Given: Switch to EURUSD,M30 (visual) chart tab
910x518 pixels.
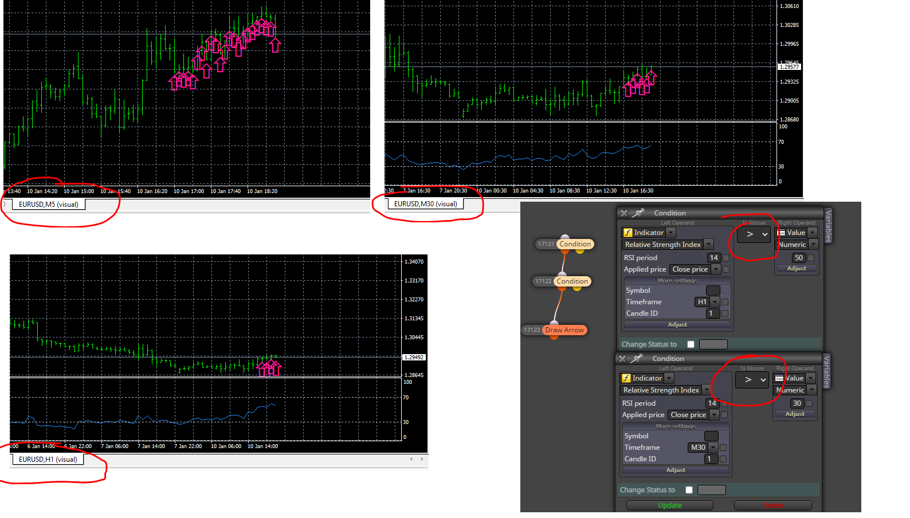Looking at the screenshot, I should tap(425, 203).
